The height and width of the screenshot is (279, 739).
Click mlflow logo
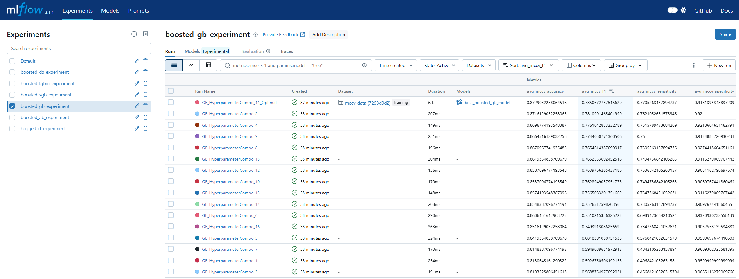pos(25,9)
